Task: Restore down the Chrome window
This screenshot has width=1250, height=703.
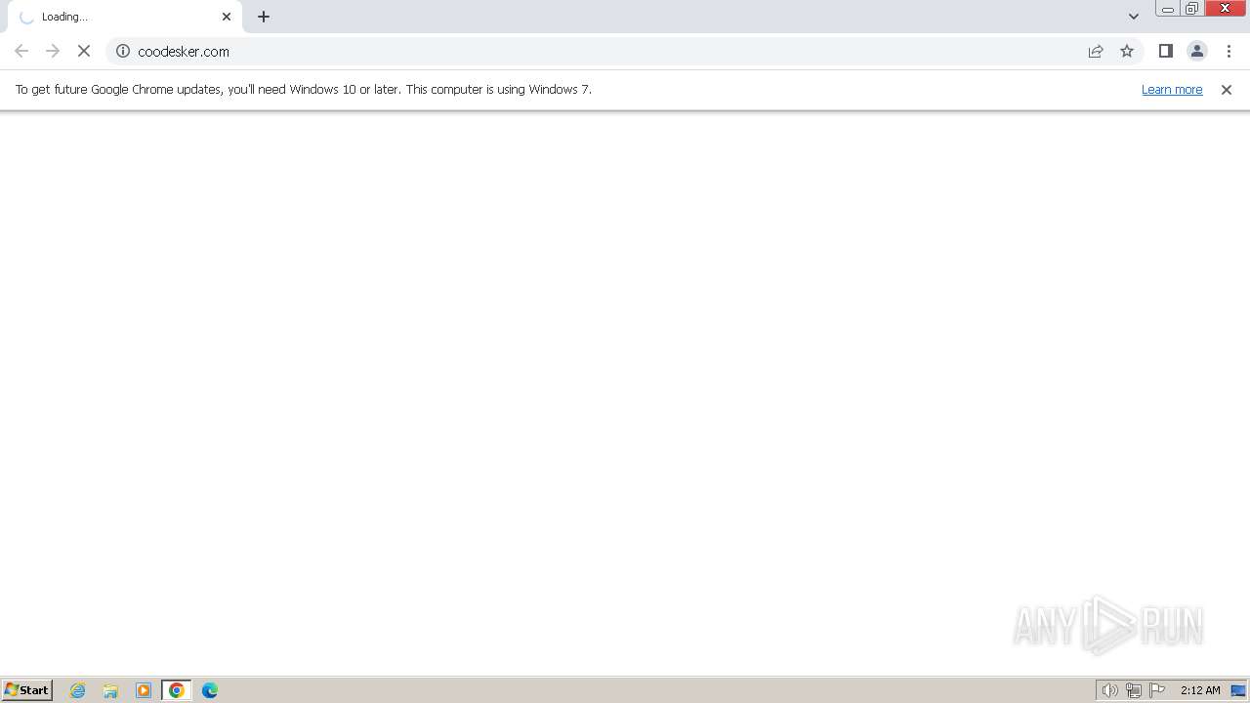Action: (x=1191, y=9)
